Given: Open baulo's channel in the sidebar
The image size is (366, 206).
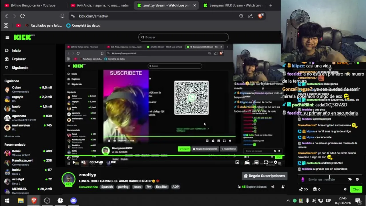Looking at the screenshot, I should (28, 108).
